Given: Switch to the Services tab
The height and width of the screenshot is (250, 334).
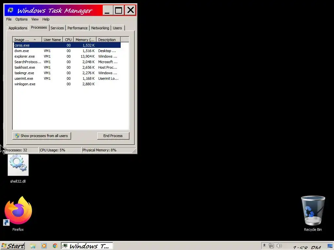Looking at the screenshot, I should (x=57, y=28).
